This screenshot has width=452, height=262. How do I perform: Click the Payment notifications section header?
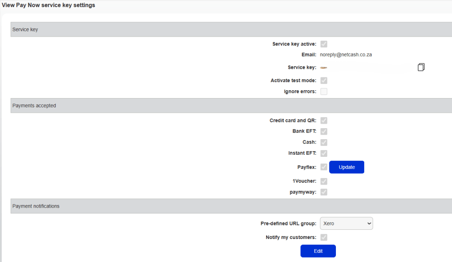36,206
